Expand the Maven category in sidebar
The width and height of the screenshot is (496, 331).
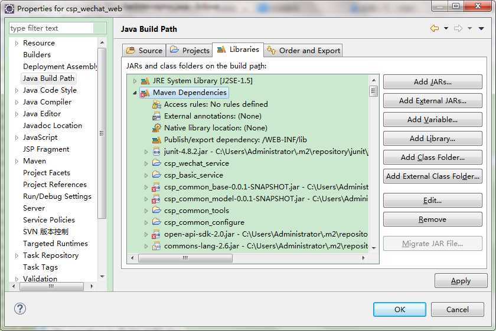click(x=17, y=161)
